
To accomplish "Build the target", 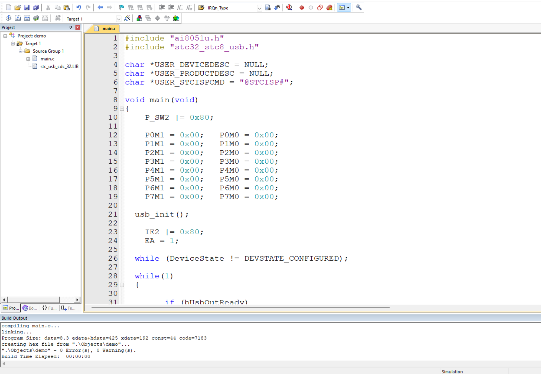I will tap(18, 18).
